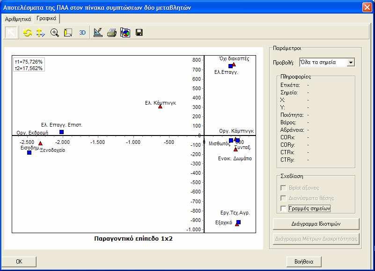
Task: Click the -1.000 y-axis bottom tick label
Action: click(193, 229)
